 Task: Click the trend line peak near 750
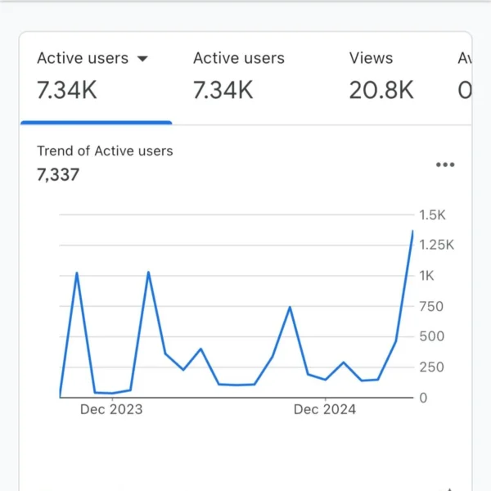(x=290, y=308)
